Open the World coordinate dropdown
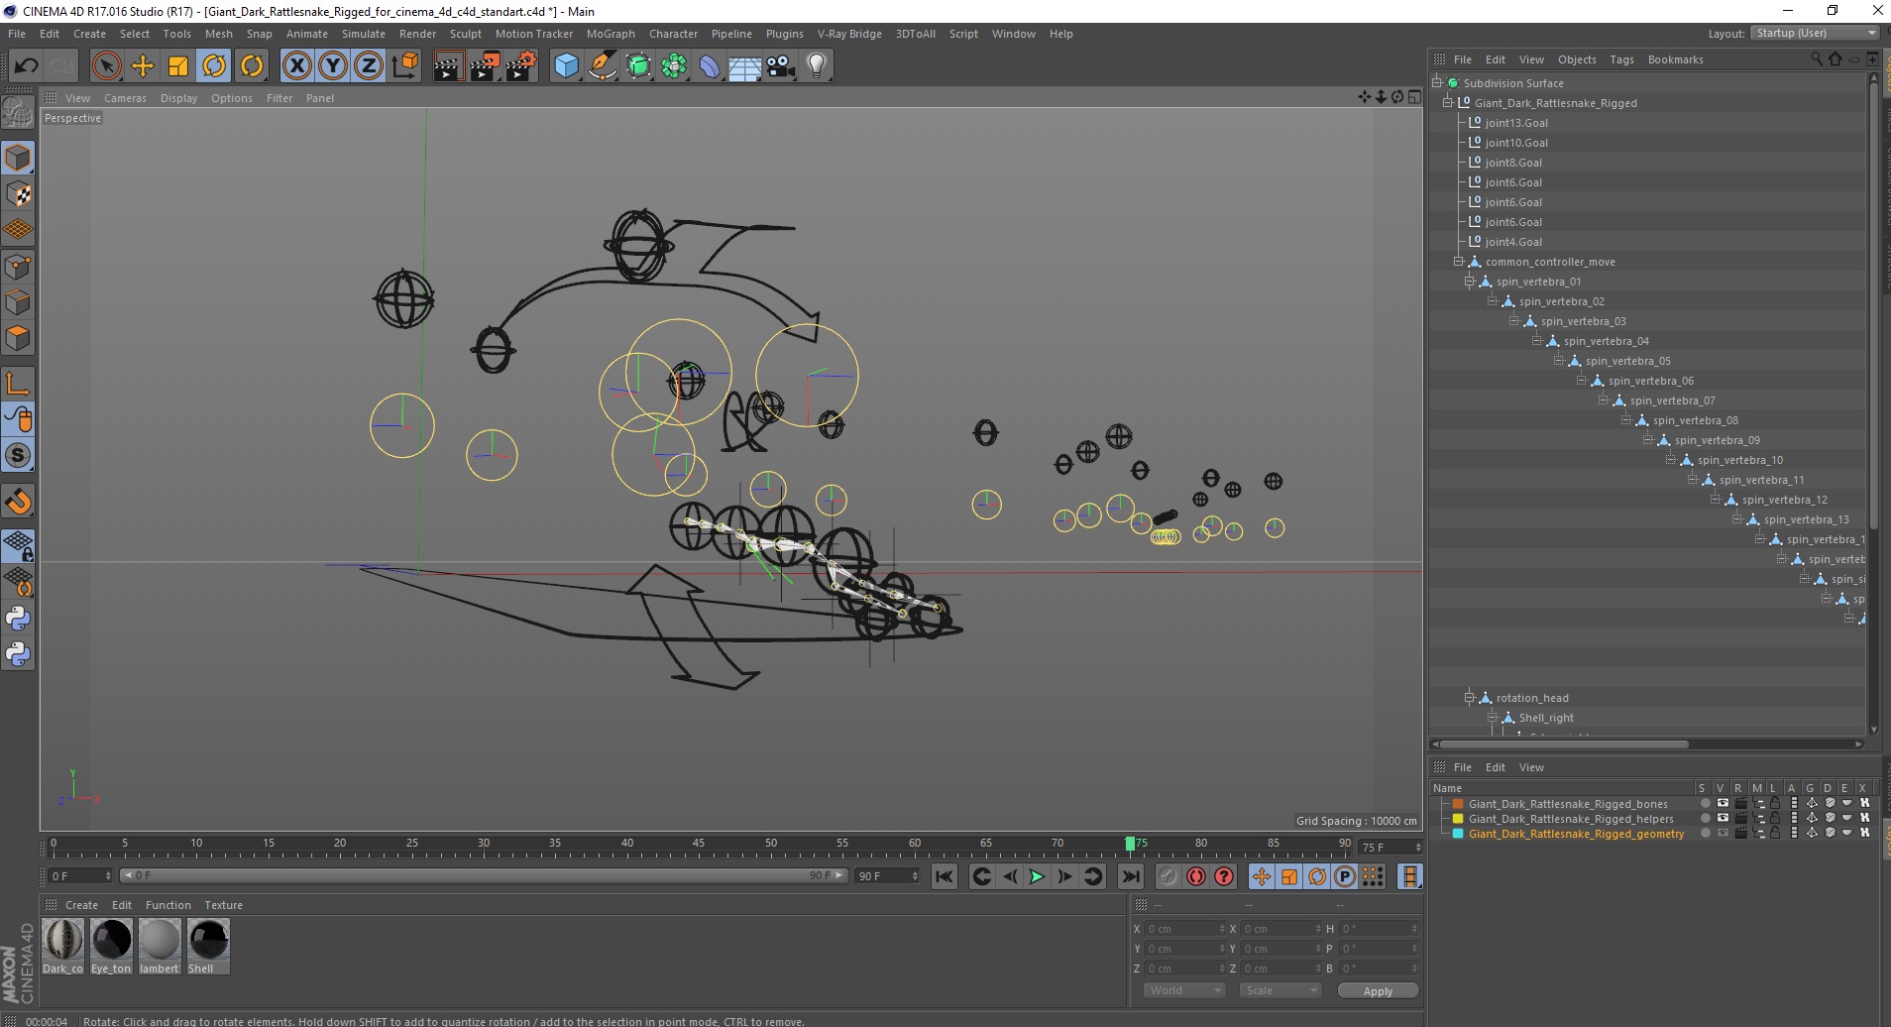Viewport: 1891px width, 1027px height. point(1184,990)
